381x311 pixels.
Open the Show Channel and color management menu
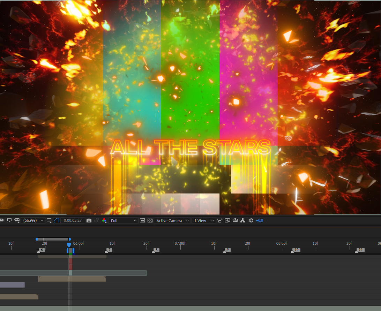point(104,220)
